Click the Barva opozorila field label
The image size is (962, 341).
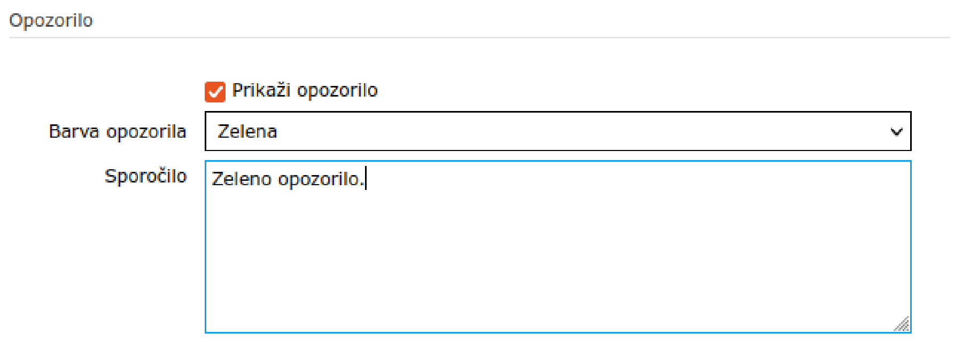coord(118,131)
